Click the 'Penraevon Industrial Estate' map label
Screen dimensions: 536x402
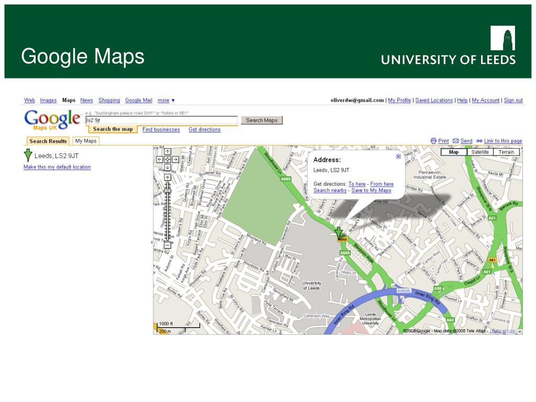coord(430,175)
